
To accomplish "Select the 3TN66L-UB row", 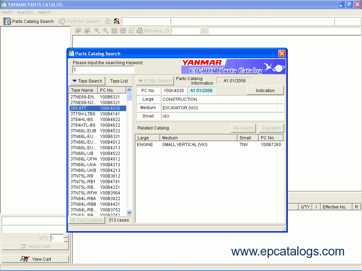I will [98, 153].
